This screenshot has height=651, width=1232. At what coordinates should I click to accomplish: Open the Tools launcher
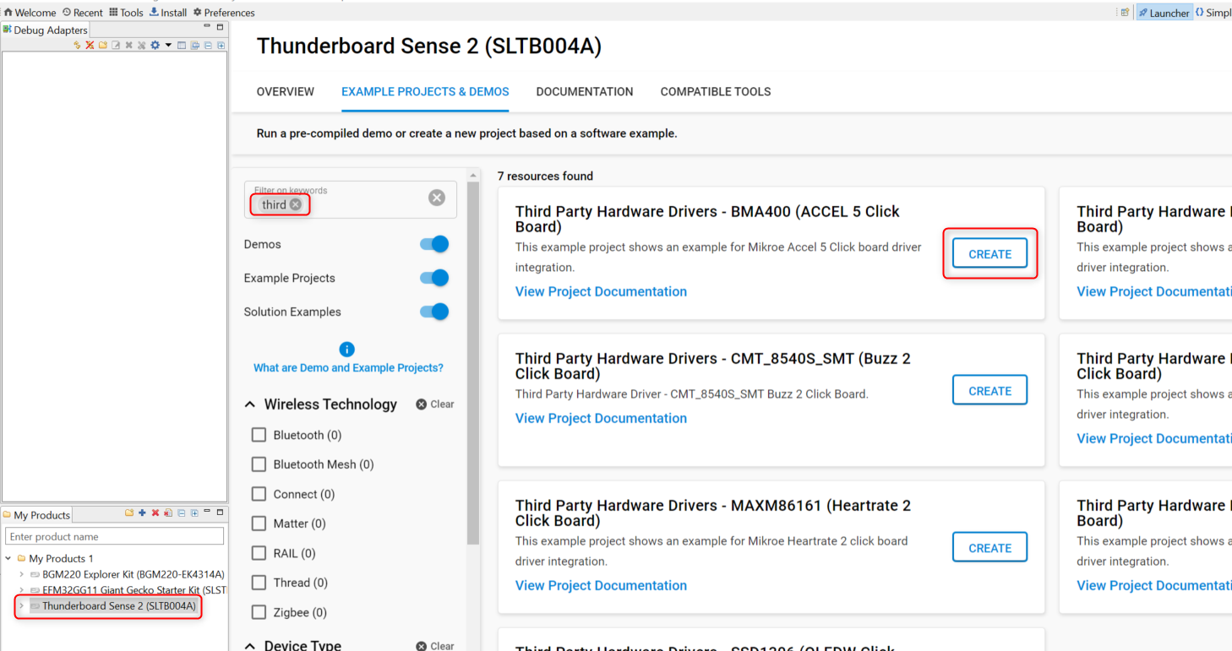click(126, 13)
